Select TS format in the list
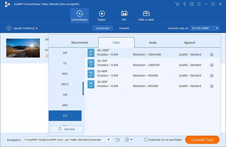The width and height of the screenshot is (226, 147). point(65,63)
